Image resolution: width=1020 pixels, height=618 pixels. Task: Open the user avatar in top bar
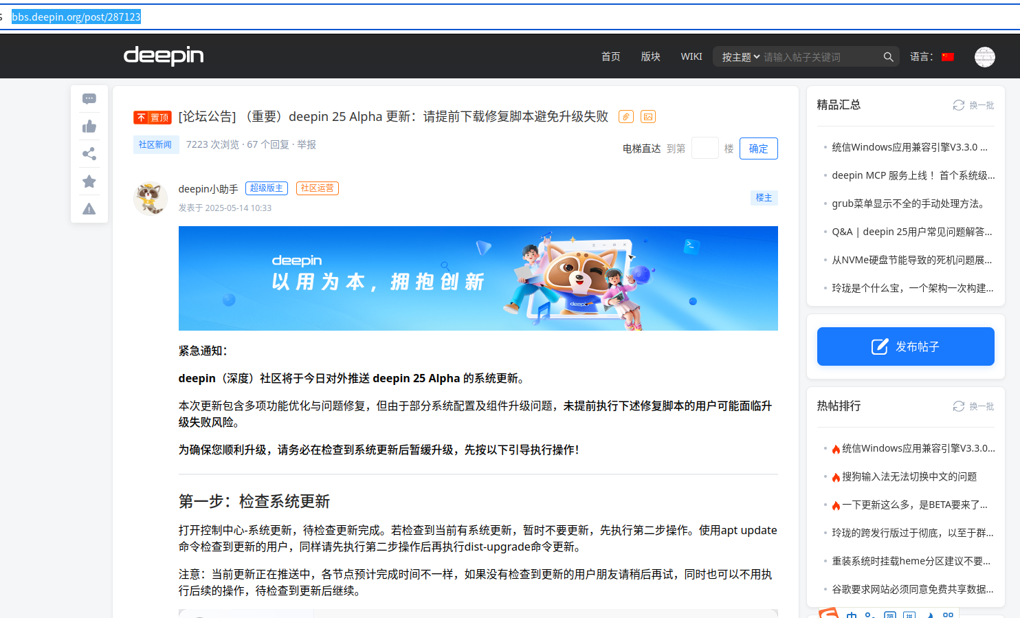coord(985,57)
